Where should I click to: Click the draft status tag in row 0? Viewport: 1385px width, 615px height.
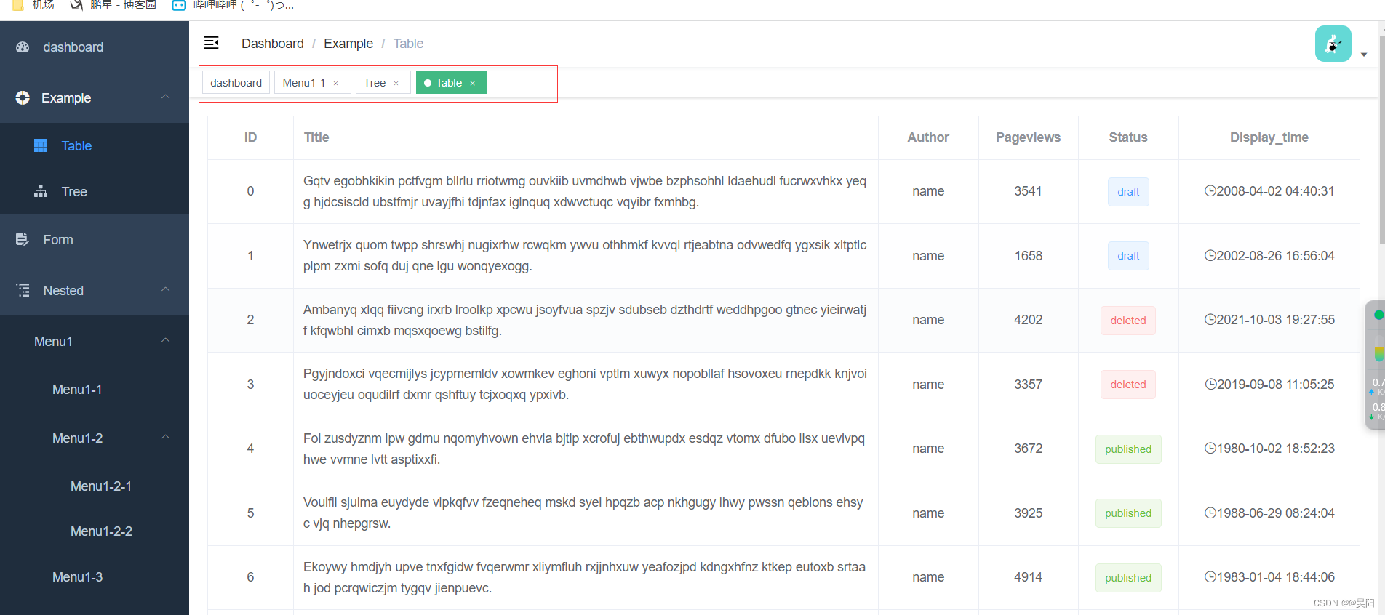click(1128, 192)
